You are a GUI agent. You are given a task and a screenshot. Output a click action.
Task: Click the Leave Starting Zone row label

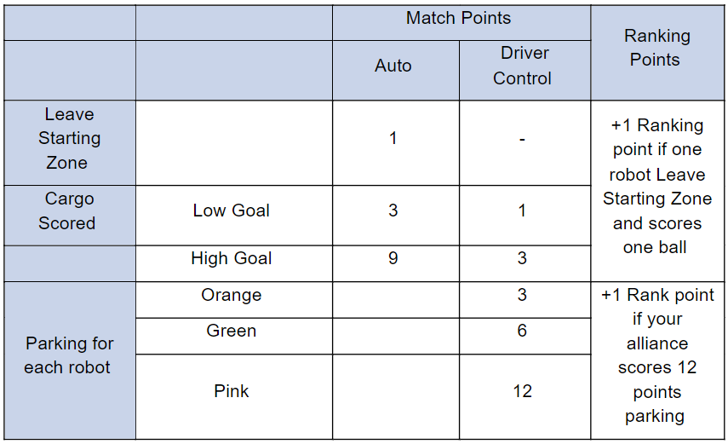[69, 138]
